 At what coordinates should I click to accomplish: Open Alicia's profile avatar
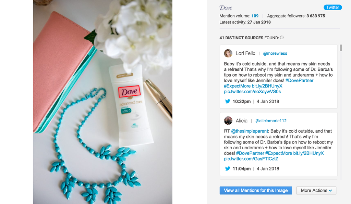(x=228, y=121)
